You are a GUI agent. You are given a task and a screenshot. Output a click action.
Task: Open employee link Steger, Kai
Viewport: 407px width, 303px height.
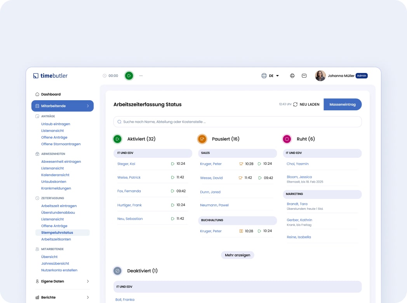point(126,164)
